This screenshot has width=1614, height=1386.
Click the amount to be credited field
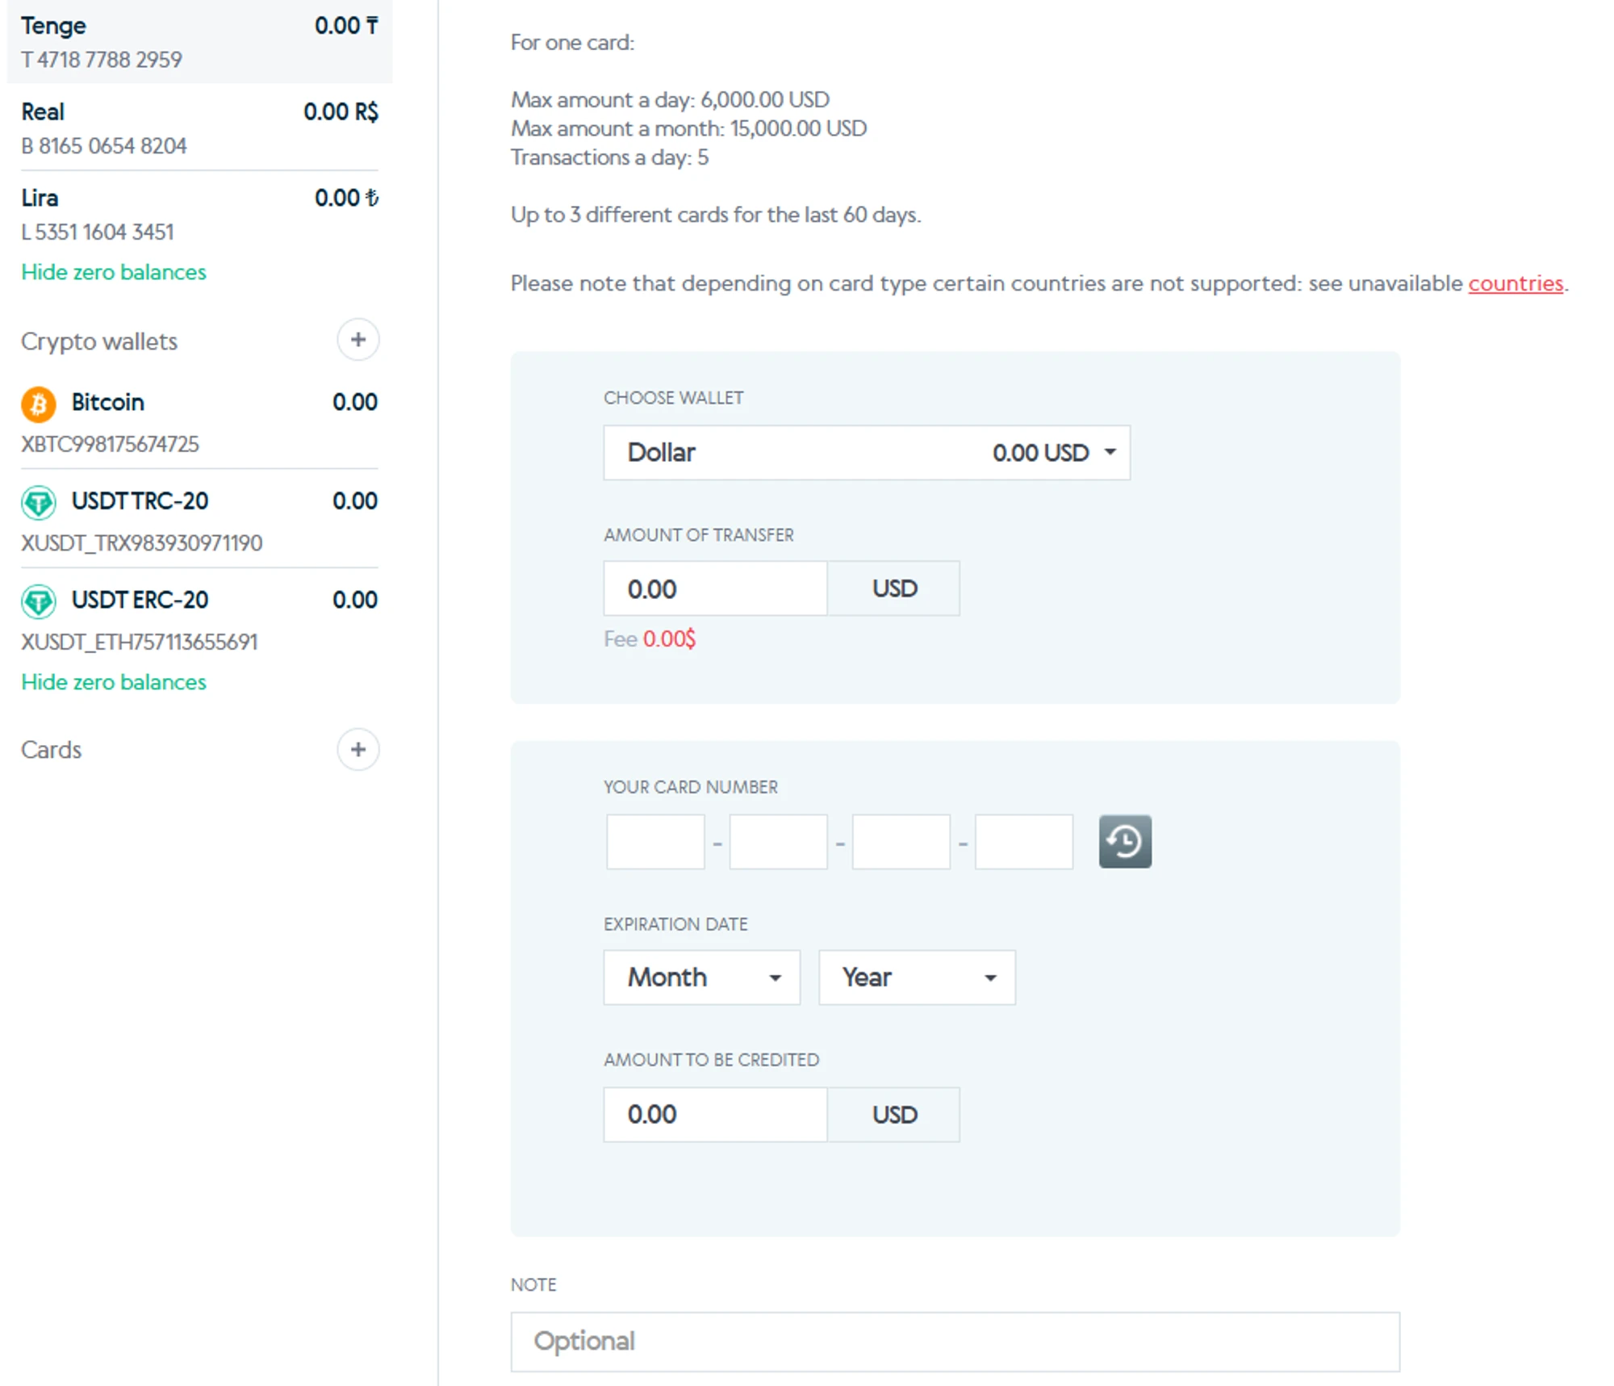(x=715, y=1114)
